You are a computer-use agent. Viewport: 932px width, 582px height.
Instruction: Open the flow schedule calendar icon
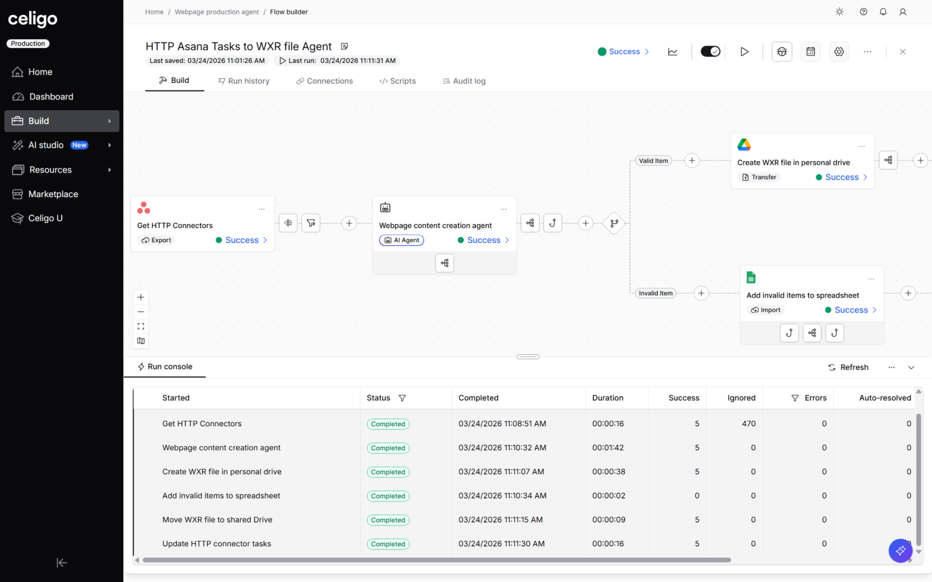pyautogui.click(x=811, y=52)
